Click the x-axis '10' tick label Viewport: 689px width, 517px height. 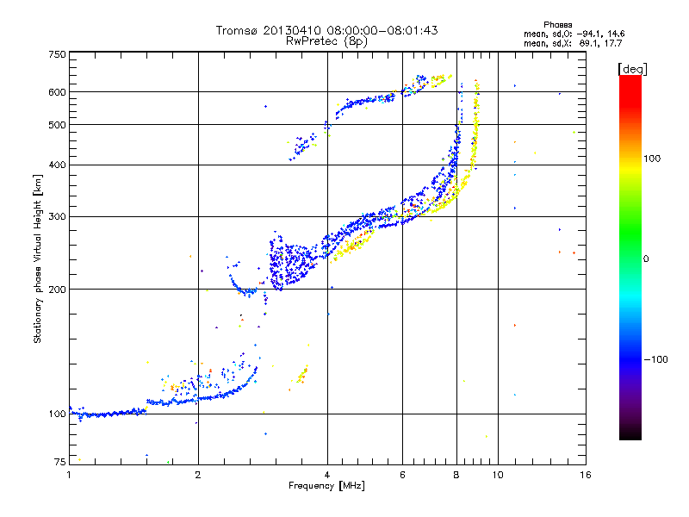[498, 475]
